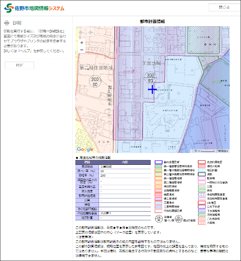Click the 都市計画道路 row header
Image resolution: width=241 pixels, height=261 pixels.
pos(87,196)
